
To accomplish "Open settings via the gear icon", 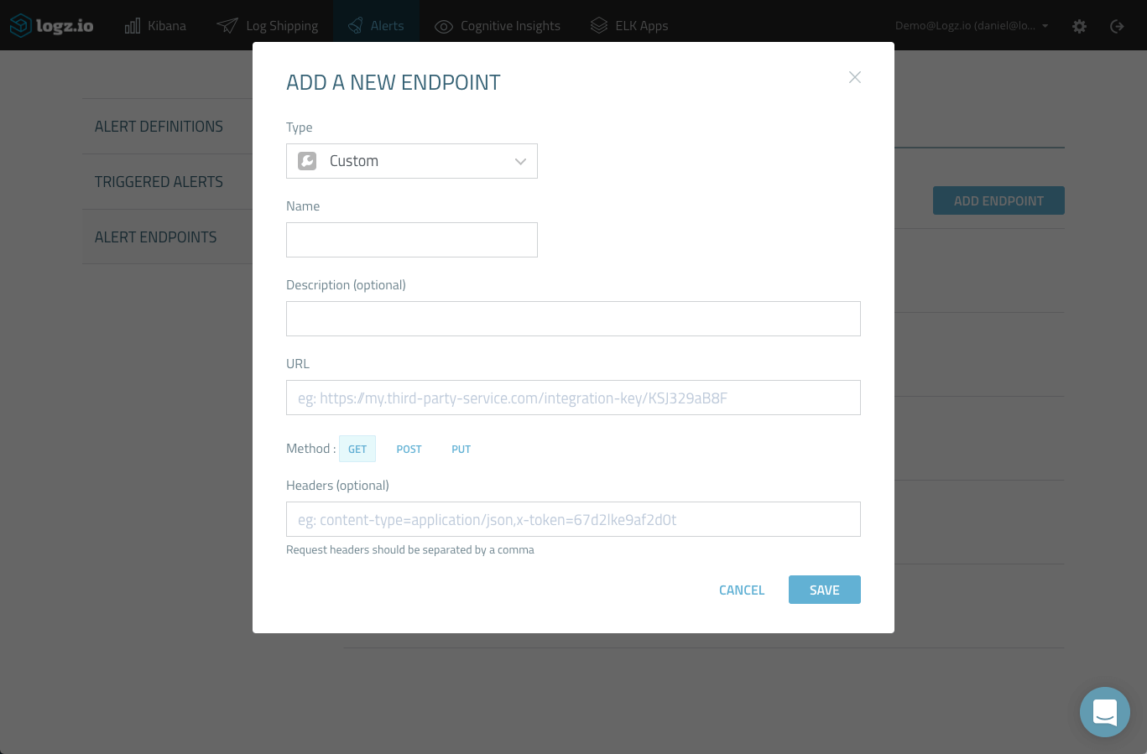I will point(1080,26).
